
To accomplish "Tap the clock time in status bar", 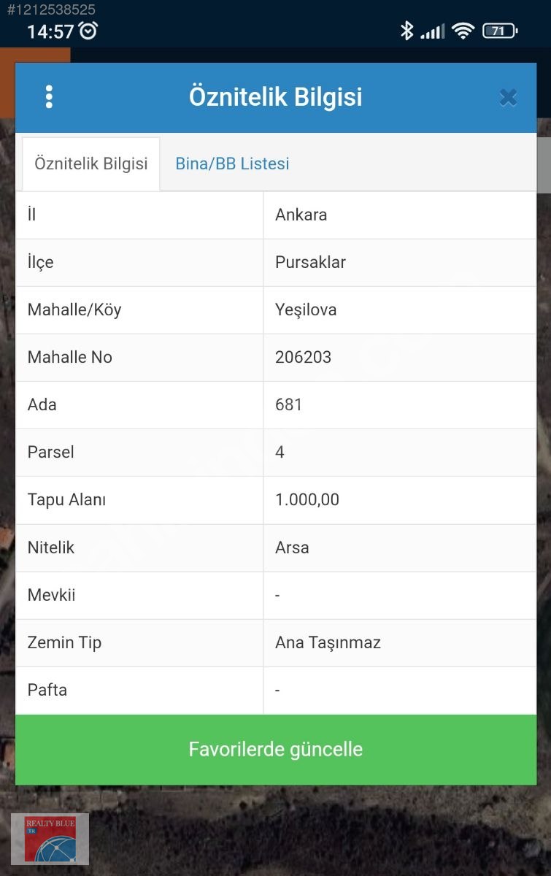I will pos(50,31).
